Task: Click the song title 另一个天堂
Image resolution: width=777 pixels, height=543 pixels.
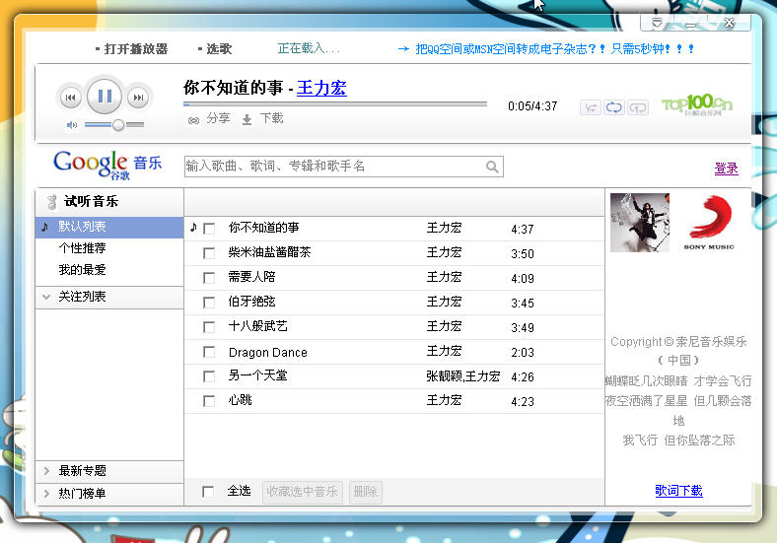Action: coord(257,375)
